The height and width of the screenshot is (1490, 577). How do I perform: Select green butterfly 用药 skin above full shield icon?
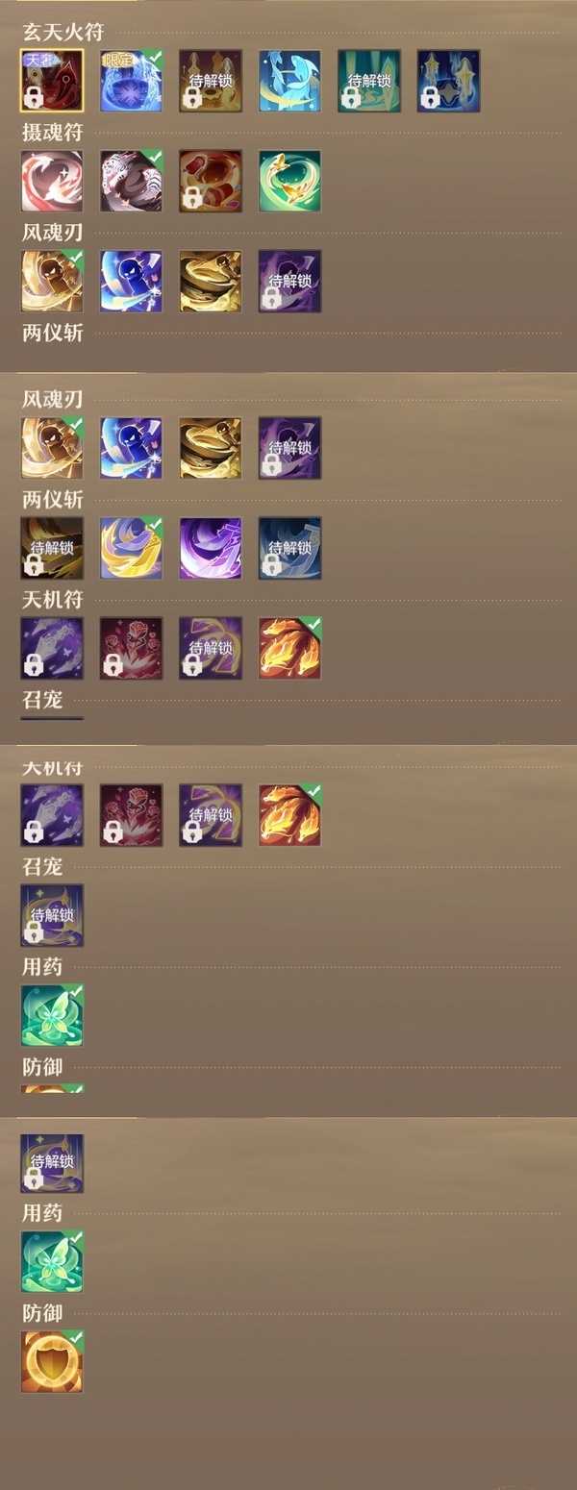(52, 1261)
